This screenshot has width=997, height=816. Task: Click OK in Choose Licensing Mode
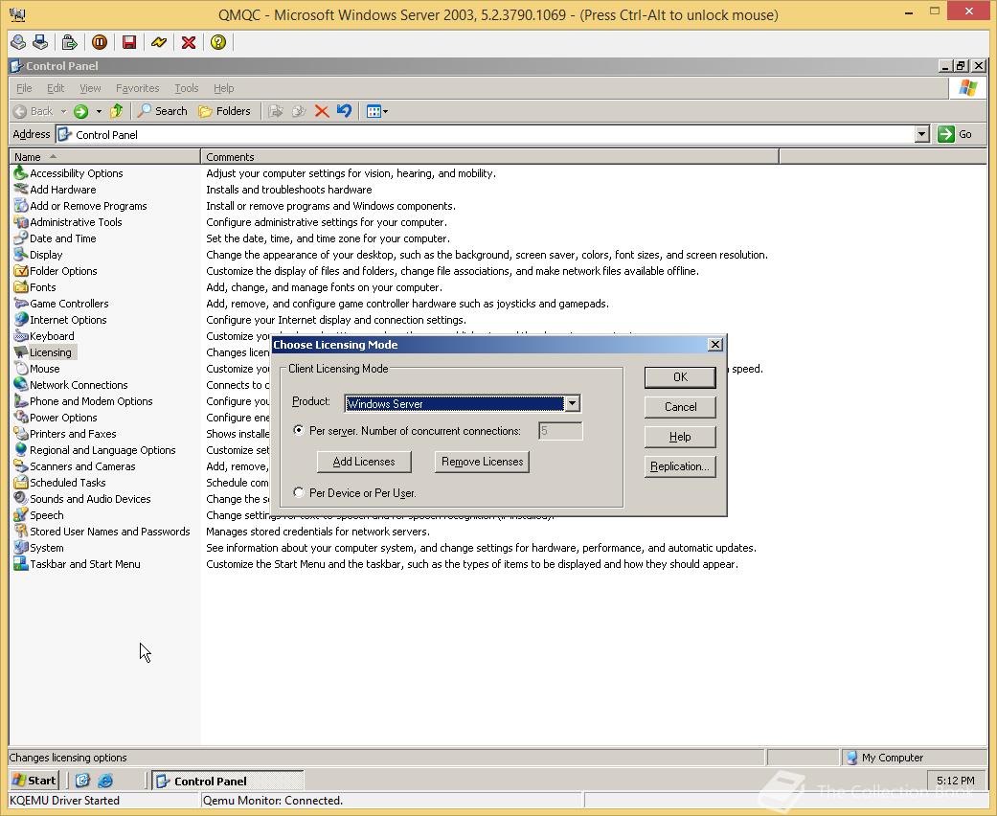click(680, 377)
